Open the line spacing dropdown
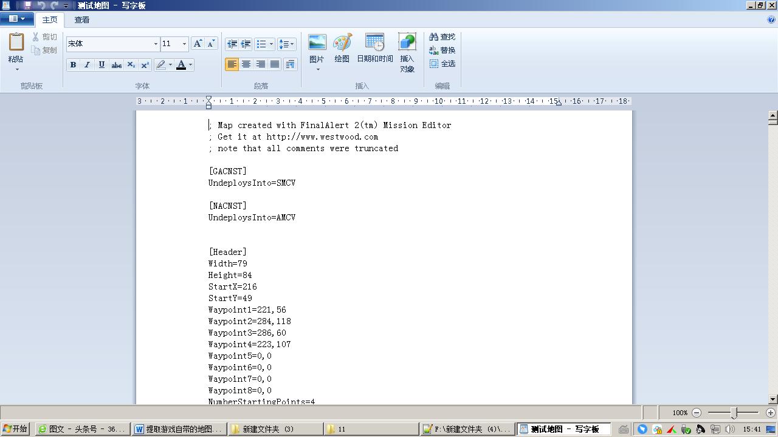The height and width of the screenshot is (437, 778). 286,44
